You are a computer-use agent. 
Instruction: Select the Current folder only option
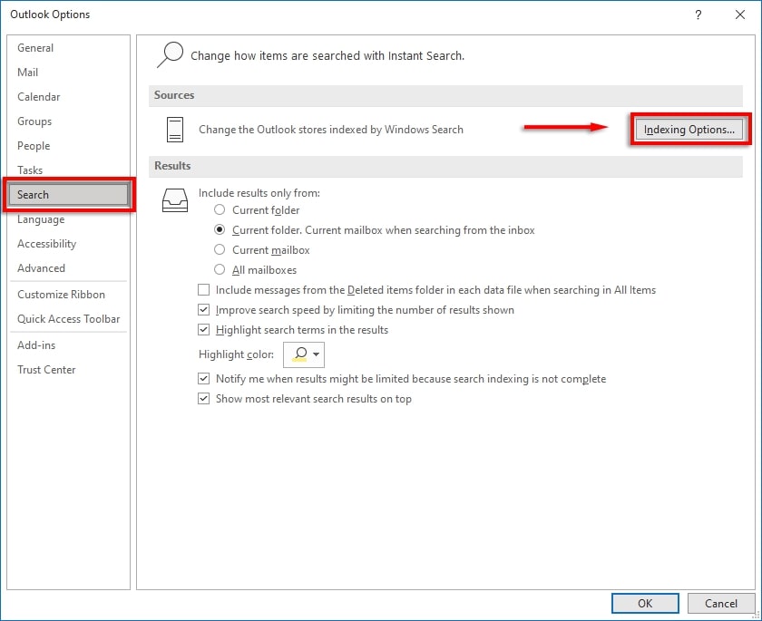click(x=219, y=210)
